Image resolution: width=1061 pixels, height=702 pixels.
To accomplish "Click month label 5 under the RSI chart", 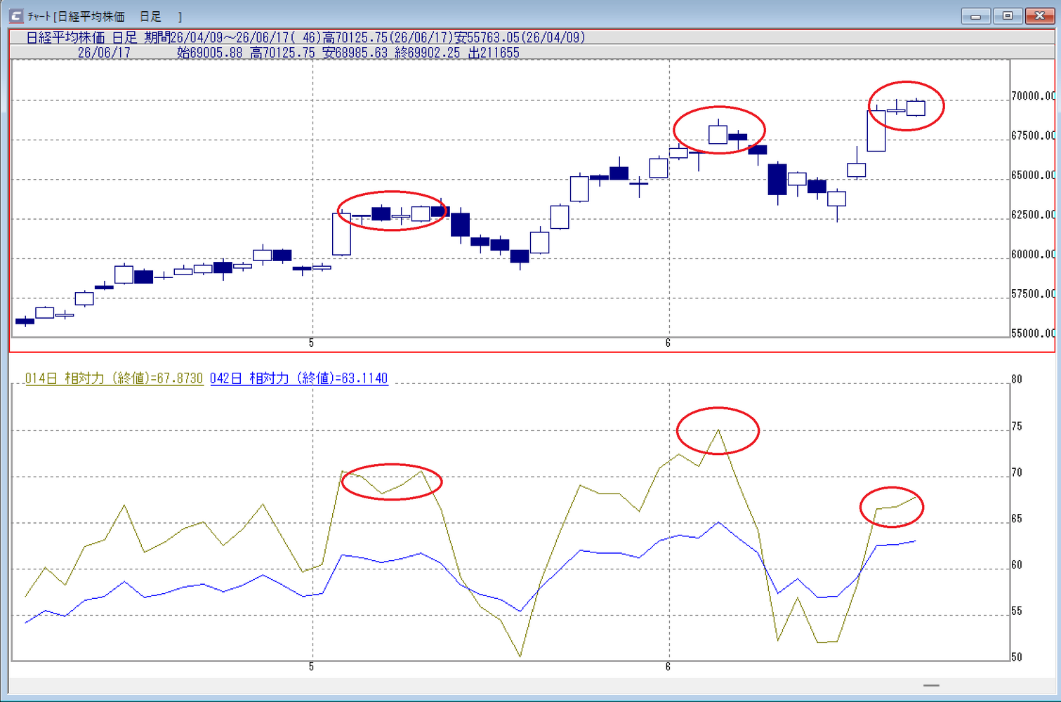I will (x=312, y=666).
